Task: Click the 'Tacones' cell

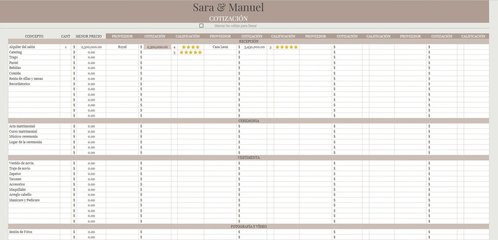Action: [34, 179]
